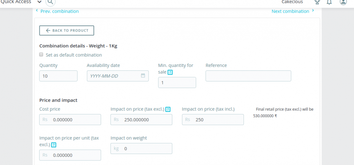
Task: Open the notifications bell
Action: (329, 2)
